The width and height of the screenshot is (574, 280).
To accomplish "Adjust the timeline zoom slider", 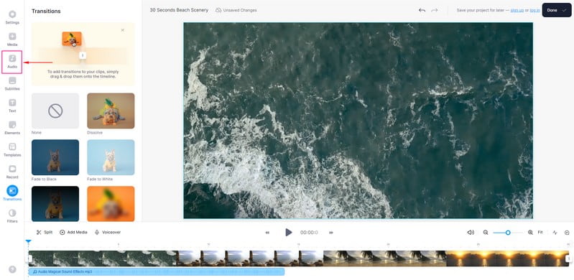I will point(508,233).
